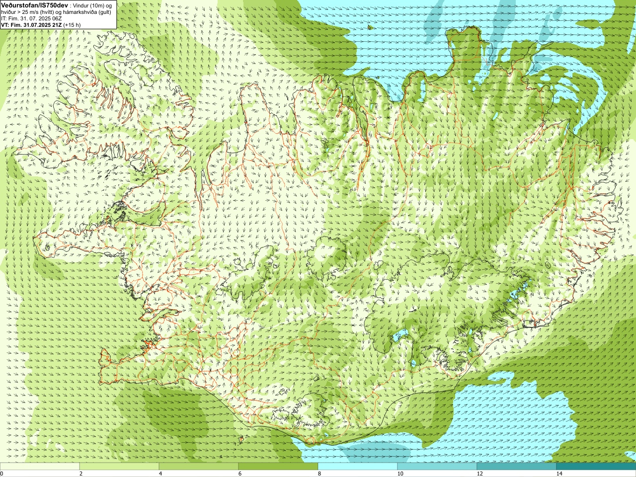636x477 pixels.
Task: Click the "VT: Fim. 31.07.2025 21Z" valid time line
Action: pyautogui.click(x=32, y=25)
